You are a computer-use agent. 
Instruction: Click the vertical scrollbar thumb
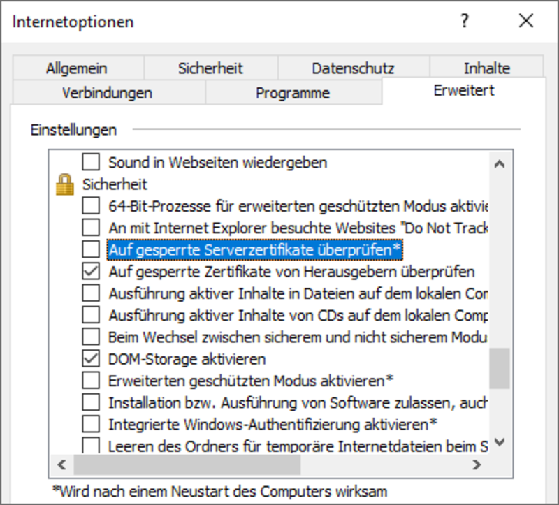pos(499,367)
